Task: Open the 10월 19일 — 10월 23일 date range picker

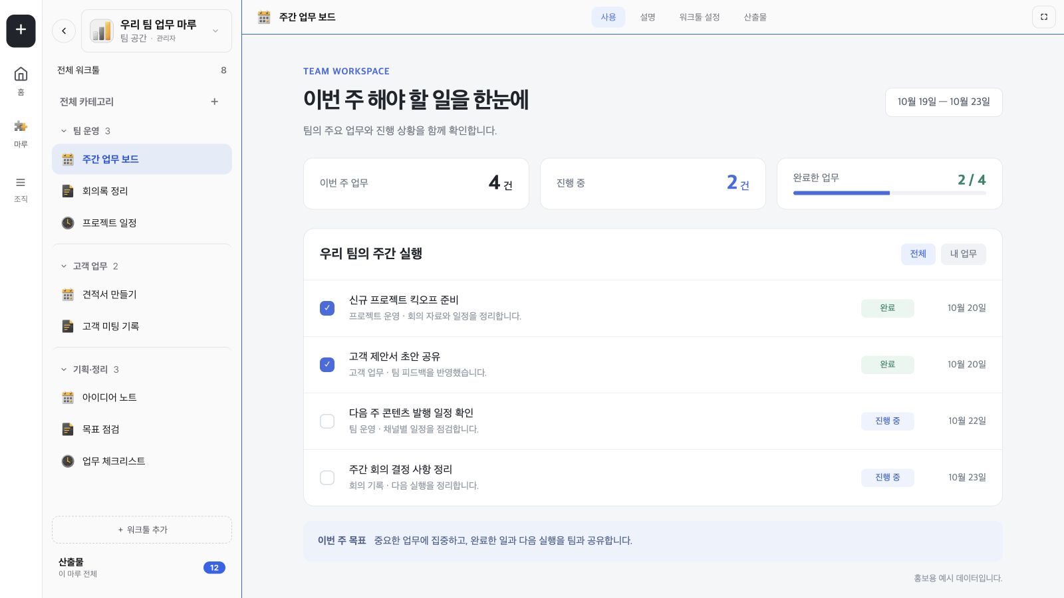Action: pyautogui.click(x=944, y=102)
